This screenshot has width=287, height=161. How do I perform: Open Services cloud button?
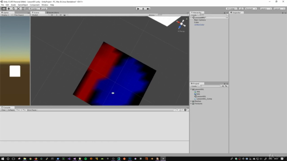coord(241,9)
